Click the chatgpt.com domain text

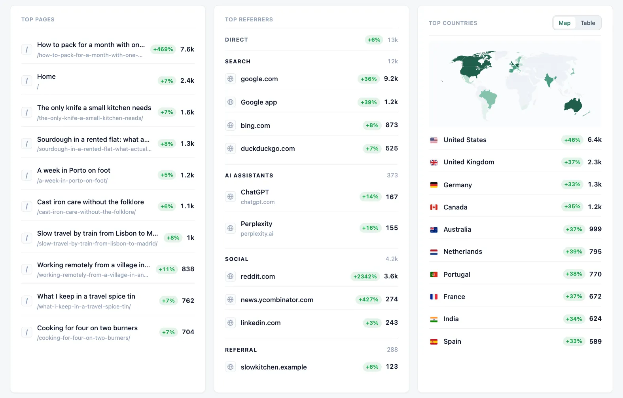point(258,202)
